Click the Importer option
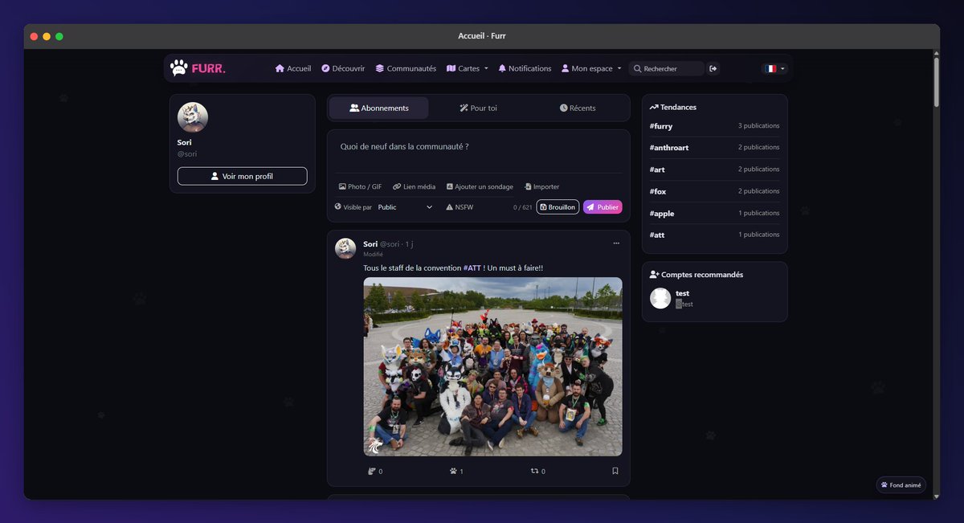The image size is (964, 523). pos(541,186)
